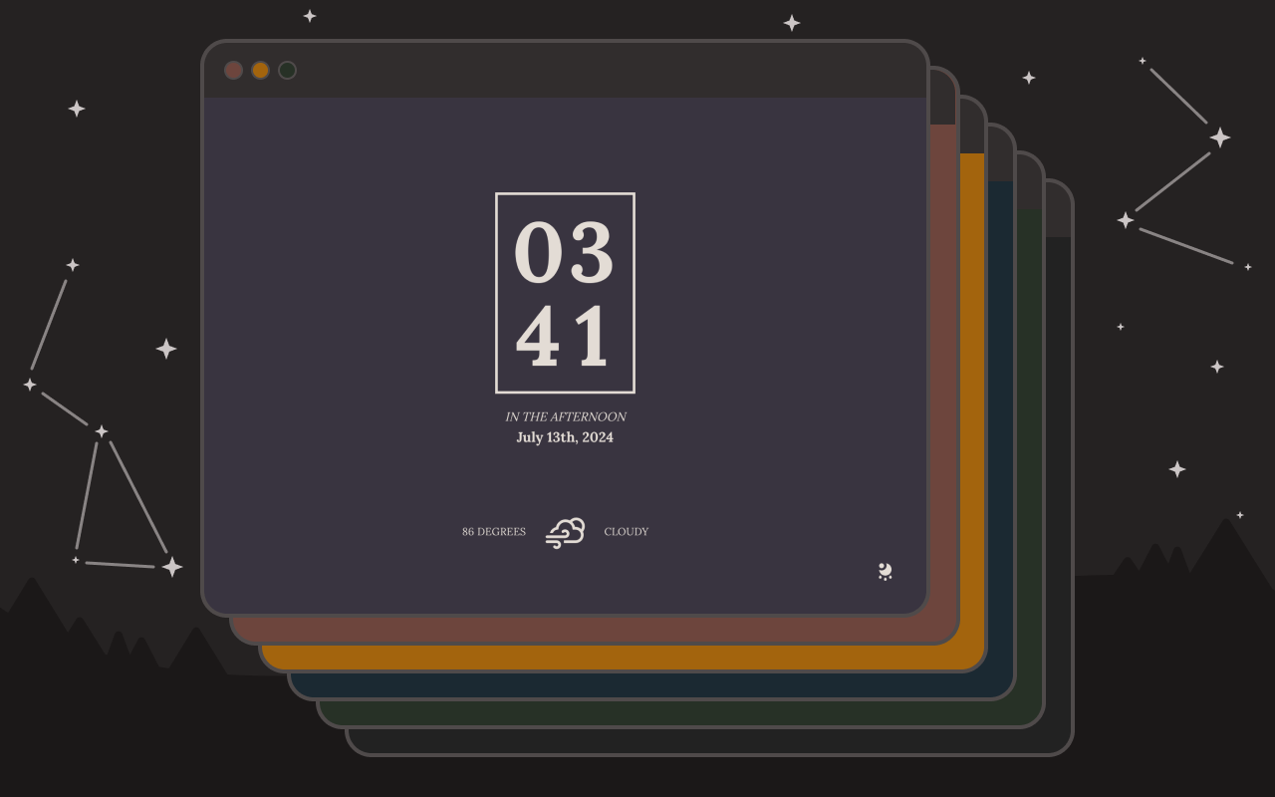Click the orange dot in title bar
The width and height of the screenshot is (1275, 797).
261,70
